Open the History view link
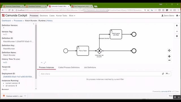181x102 pixels. point(50,21)
